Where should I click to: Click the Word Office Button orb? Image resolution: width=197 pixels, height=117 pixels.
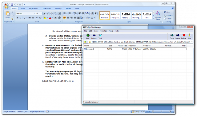point(6,6)
